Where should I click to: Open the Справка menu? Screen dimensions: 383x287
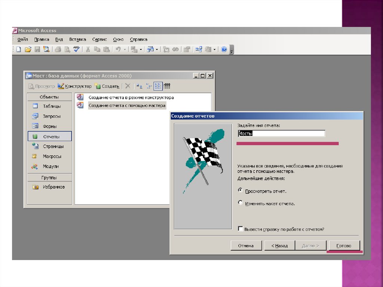pos(138,39)
